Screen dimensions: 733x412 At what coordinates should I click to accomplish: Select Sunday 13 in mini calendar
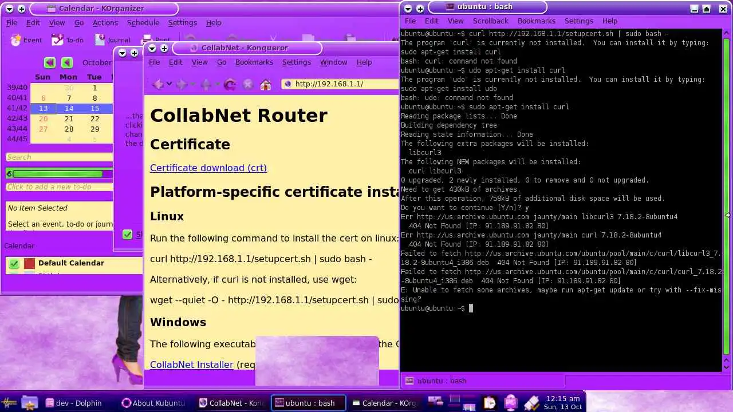[43, 109]
